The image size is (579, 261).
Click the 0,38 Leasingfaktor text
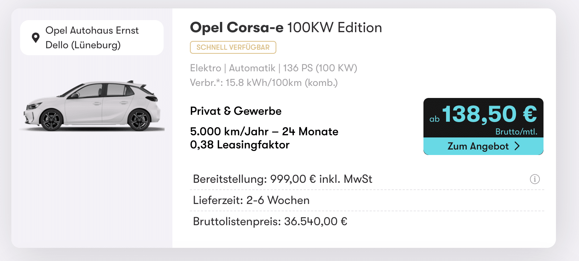pos(240,145)
